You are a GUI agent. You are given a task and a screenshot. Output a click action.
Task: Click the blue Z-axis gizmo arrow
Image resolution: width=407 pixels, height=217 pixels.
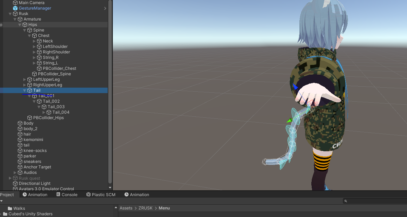coord(295,86)
